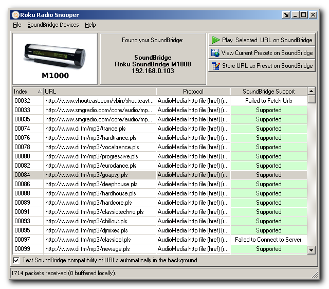
Task: Click the scrollbar up arrow
Action: (x=311, y=91)
